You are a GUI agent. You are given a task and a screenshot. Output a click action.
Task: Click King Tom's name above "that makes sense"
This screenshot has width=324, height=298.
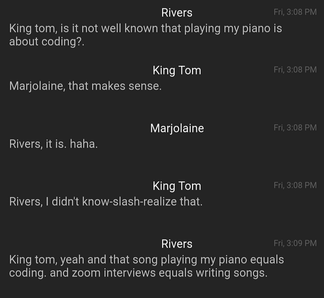point(177,71)
